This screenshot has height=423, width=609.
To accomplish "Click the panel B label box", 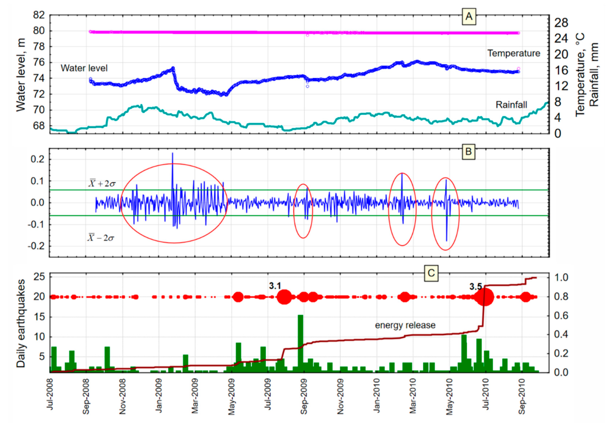I will click(468, 151).
